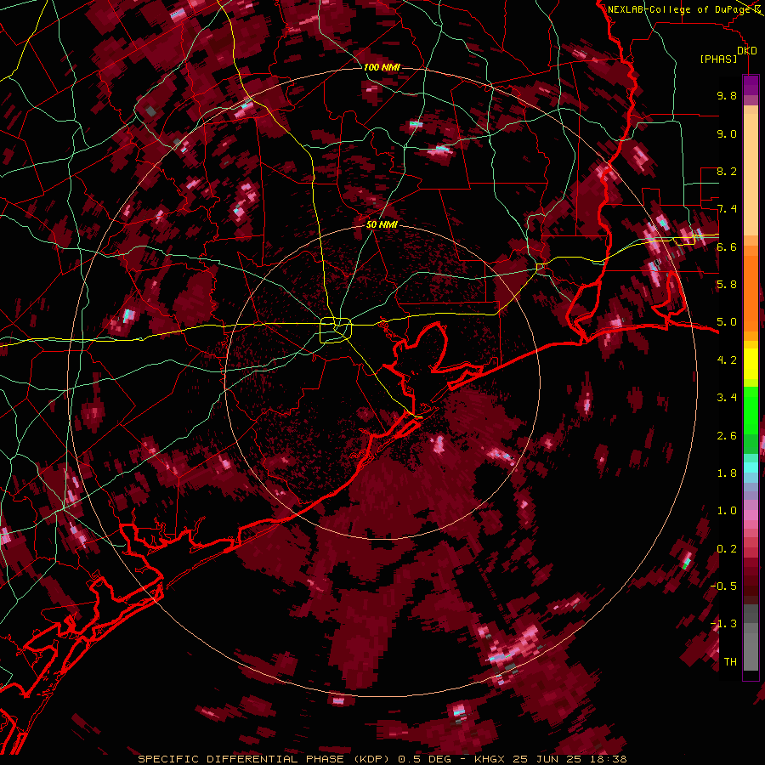Click the KHGX station identifier in the caption

pyautogui.click(x=490, y=759)
